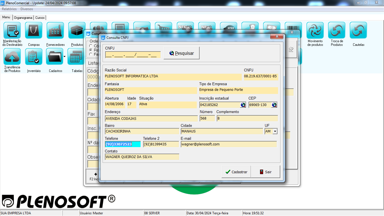Click lookup icon beside CEP field

coord(274,105)
